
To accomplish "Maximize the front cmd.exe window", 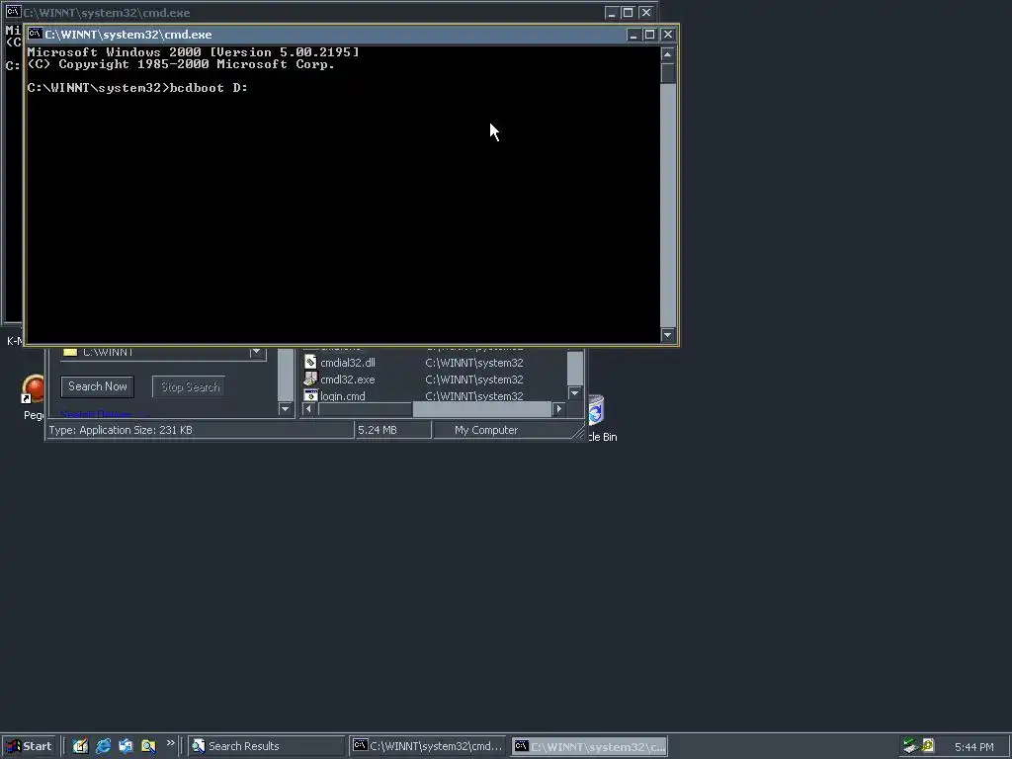I will tap(650, 35).
